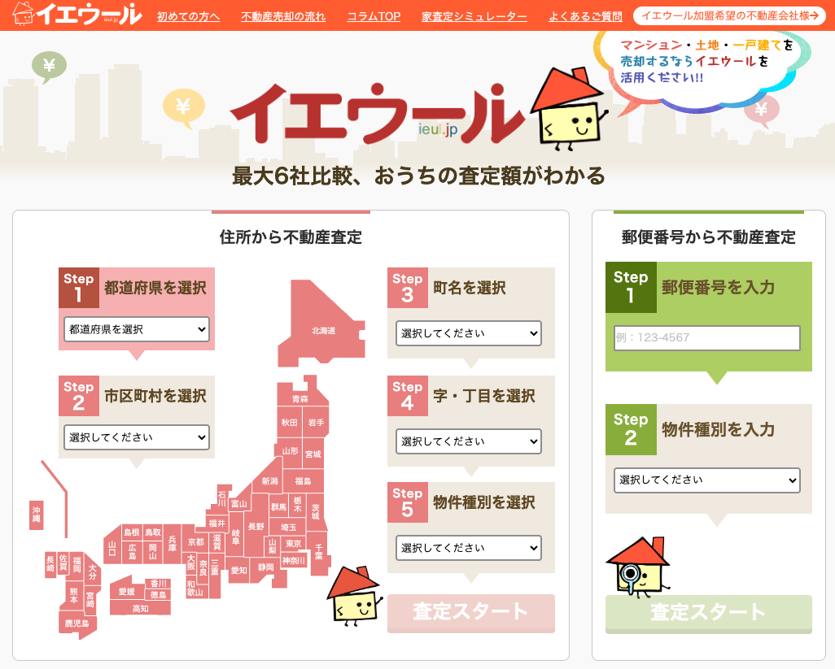Select 兵庫 on the map
Screen dimensions: 835x669
tap(173, 544)
